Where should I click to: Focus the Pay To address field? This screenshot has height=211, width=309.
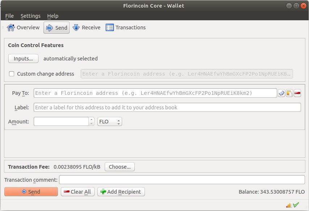point(155,93)
